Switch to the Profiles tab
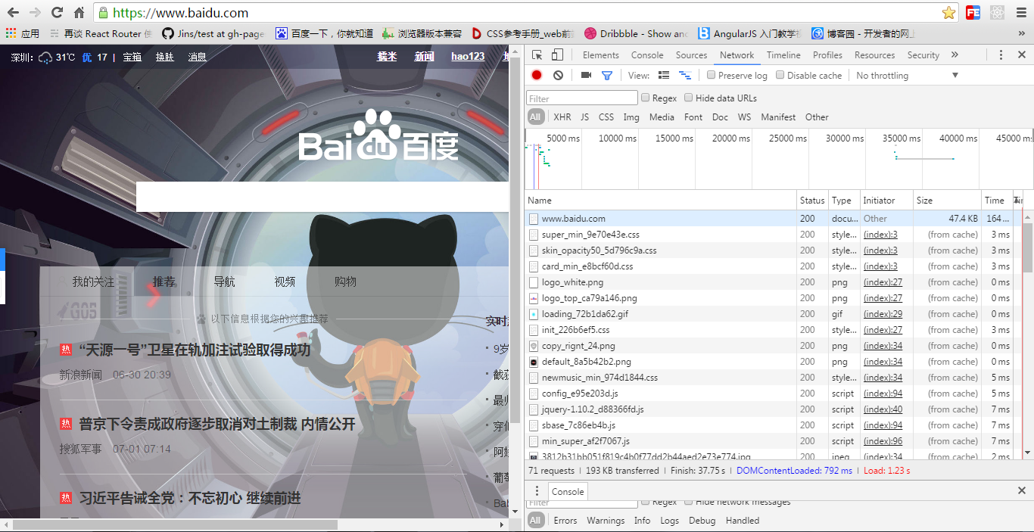This screenshot has width=1034, height=532. coord(827,55)
